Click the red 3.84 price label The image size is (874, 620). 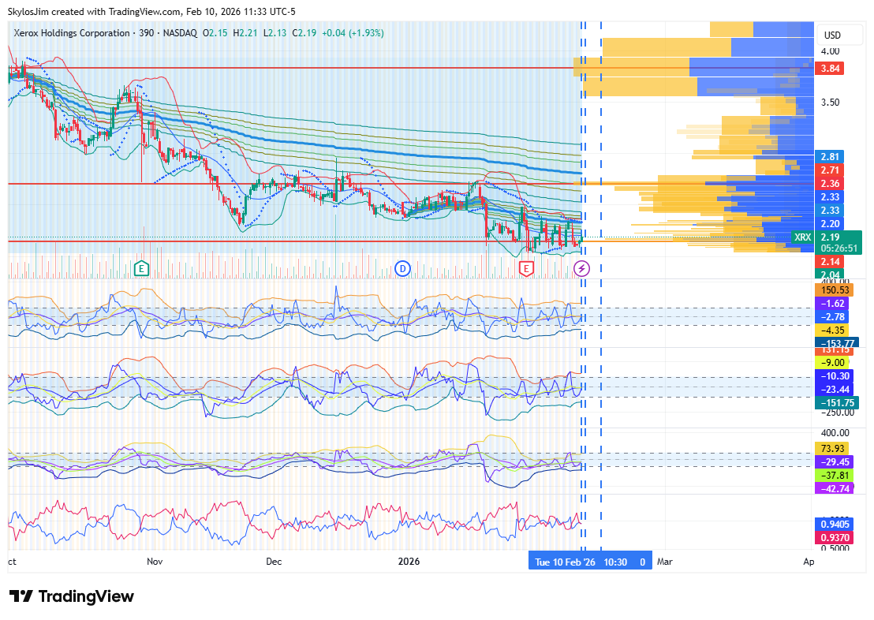pos(829,69)
